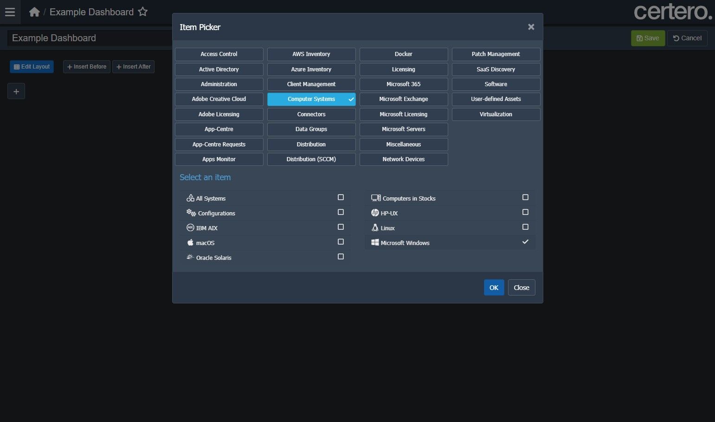
Task: Select the Licensing category
Action: tap(404, 69)
